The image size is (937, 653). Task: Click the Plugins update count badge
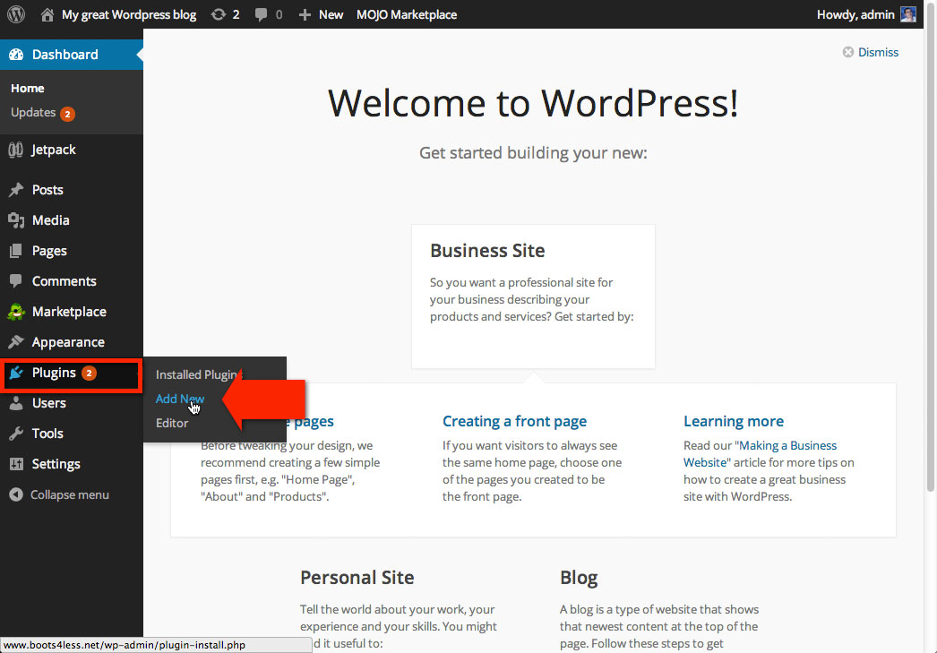[89, 373]
